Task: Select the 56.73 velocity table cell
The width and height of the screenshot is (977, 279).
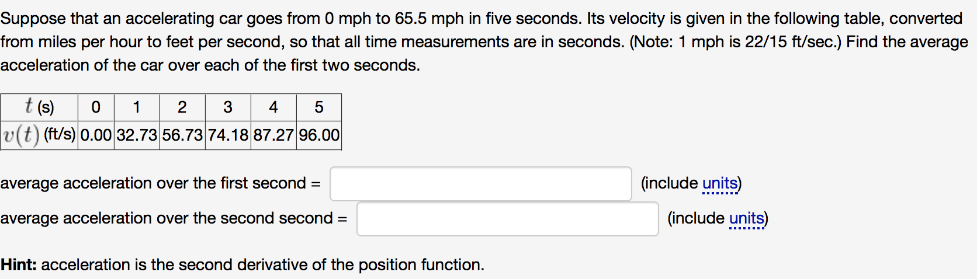Action: pyautogui.click(x=182, y=135)
